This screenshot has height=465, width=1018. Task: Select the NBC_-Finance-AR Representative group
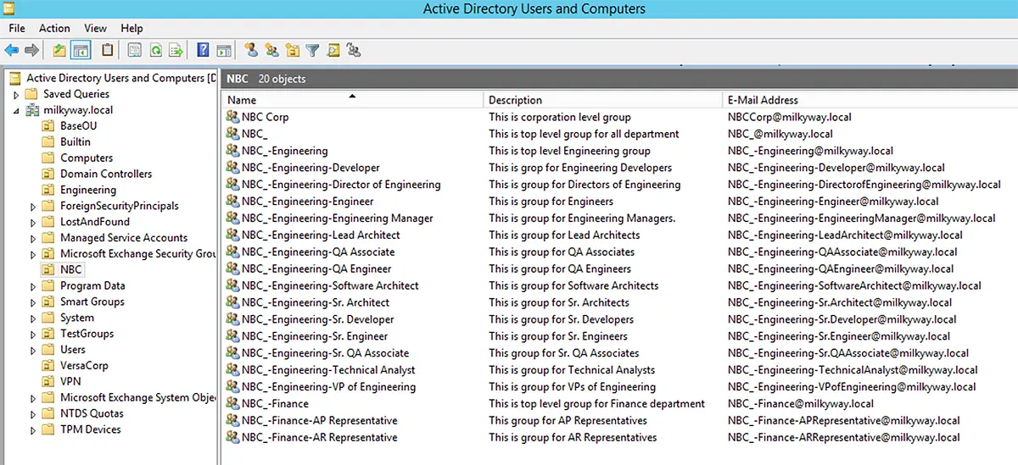point(319,438)
